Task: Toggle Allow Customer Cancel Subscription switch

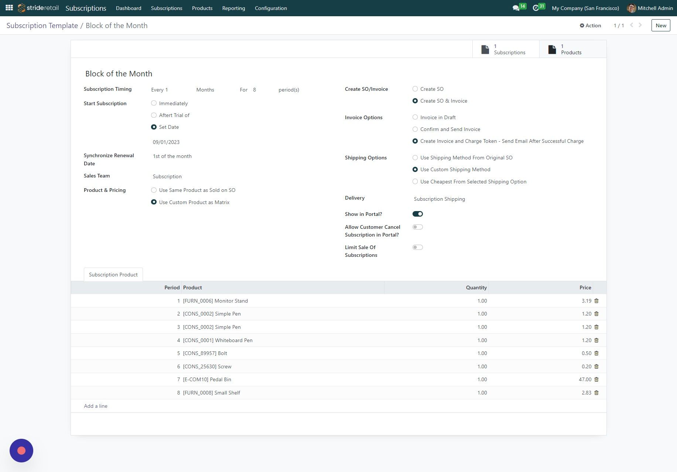Action: [418, 227]
